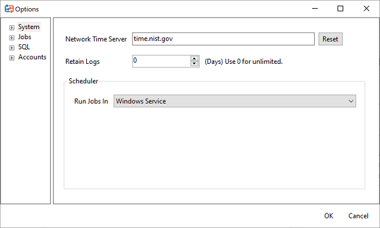The width and height of the screenshot is (380, 228).
Task: Select Accounts in the options tree
Action: point(32,57)
